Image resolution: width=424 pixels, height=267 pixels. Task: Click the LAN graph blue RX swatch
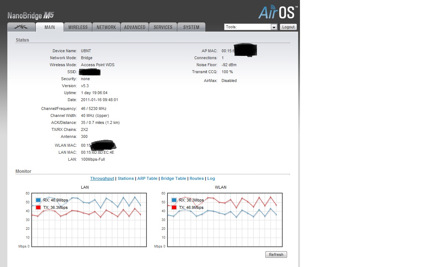tap(38, 200)
